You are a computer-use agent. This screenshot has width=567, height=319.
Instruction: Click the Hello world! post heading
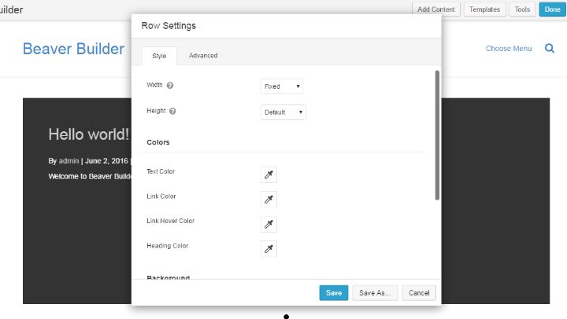88,134
